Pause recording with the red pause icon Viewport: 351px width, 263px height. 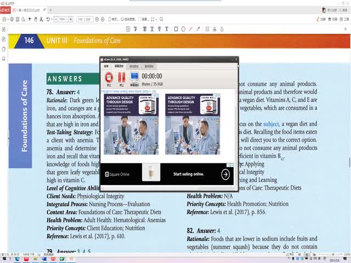pos(122,78)
